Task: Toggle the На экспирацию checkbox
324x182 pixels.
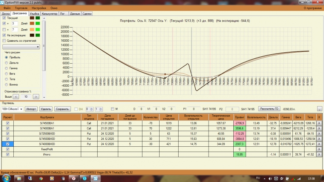Action: (x=4, y=35)
